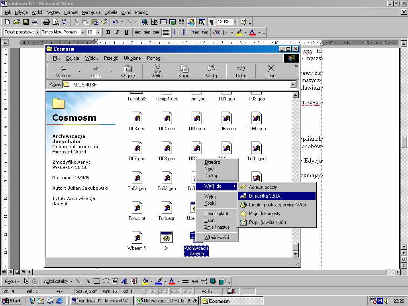Switch to Odtwarzacz CD taskbar button
The image size is (408, 306).
click(167, 301)
